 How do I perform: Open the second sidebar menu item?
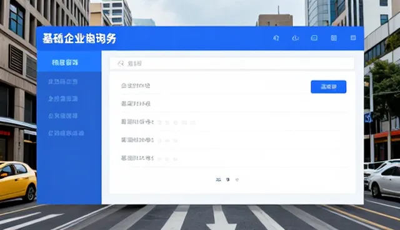[x=62, y=82]
